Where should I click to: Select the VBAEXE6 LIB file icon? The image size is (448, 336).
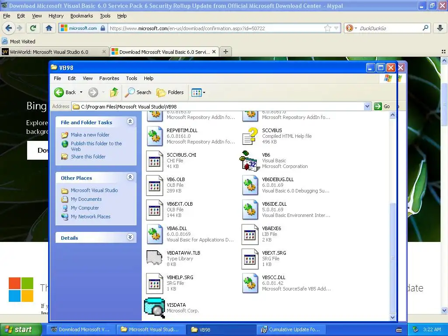[250, 234]
